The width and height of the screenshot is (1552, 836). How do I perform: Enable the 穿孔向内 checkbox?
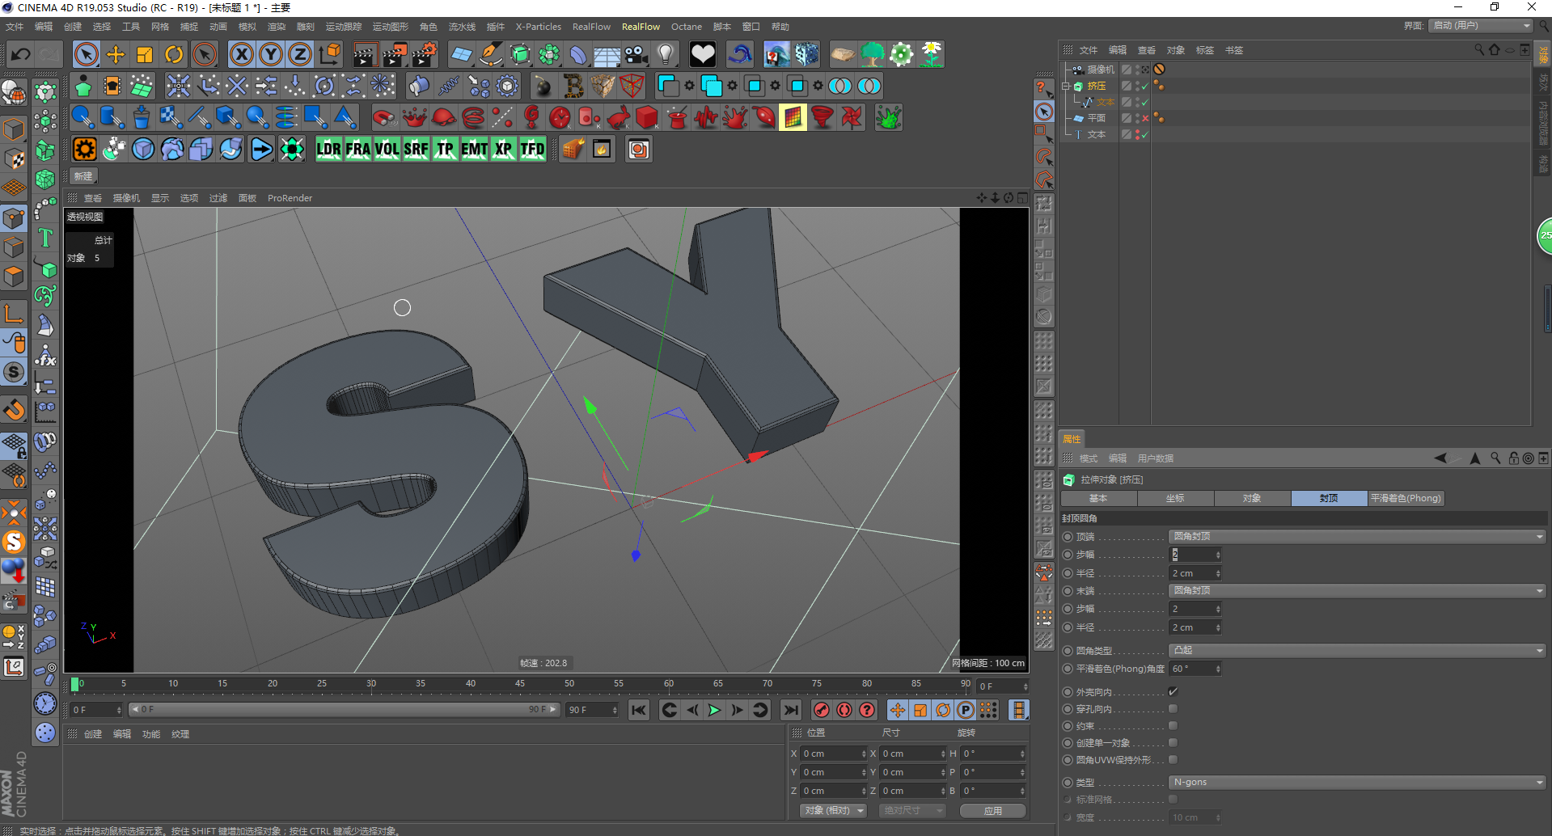[x=1173, y=708]
